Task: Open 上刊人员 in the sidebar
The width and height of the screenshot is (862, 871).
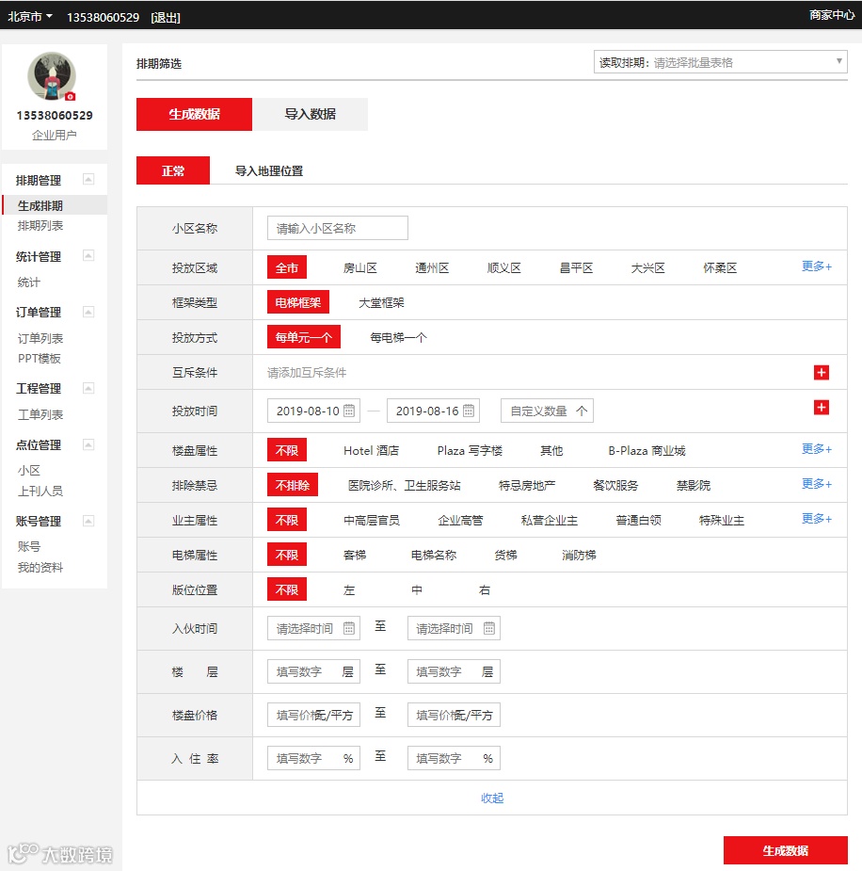Action: click(x=40, y=491)
